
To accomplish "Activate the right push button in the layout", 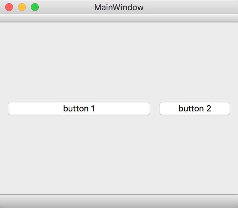I will pyautogui.click(x=195, y=109).
